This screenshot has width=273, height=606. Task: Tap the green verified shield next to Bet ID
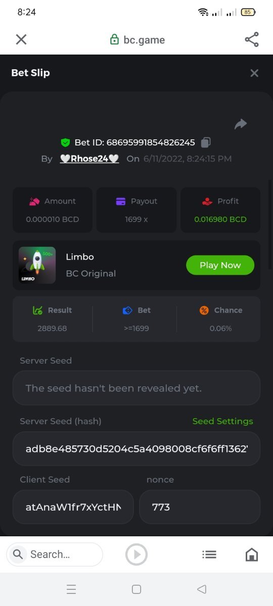(x=65, y=142)
